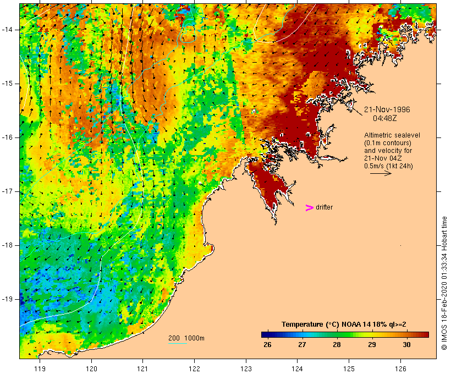This screenshot has height=374, width=451.
Task: Click the magenta drifter marker icon
Action: pos(309,208)
